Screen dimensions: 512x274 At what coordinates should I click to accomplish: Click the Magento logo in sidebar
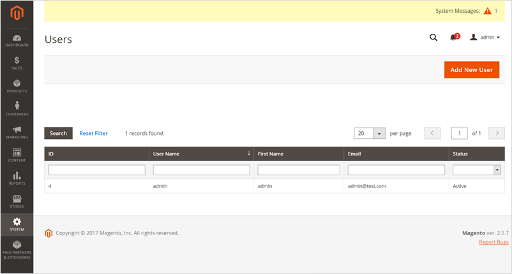pyautogui.click(x=17, y=12)
